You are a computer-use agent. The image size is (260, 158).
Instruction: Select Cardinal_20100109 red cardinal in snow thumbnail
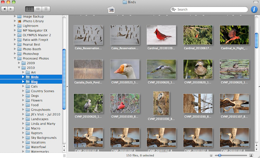[161, 35]
